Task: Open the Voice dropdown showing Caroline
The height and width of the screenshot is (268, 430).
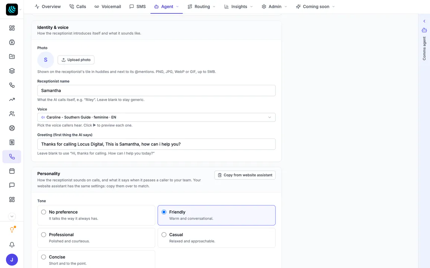Action: point(156,117)
